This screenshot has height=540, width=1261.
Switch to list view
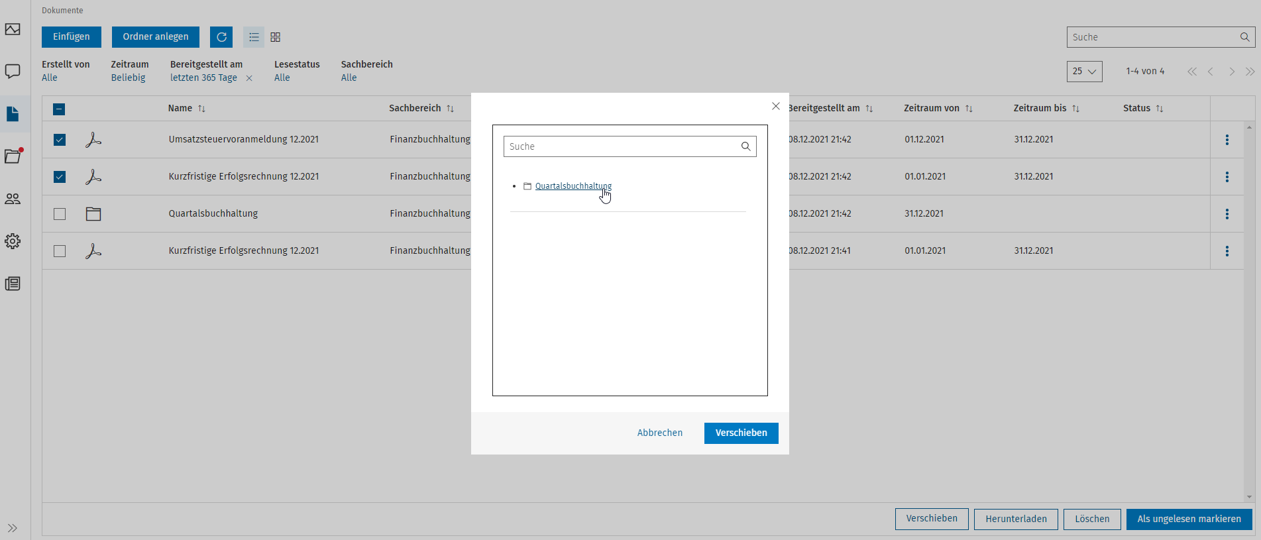point(254,37)
